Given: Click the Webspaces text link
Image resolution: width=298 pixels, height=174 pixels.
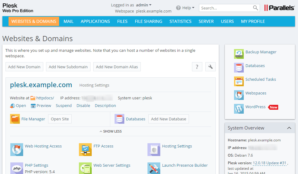Looking at the screenshot, I should click(256, 93).
